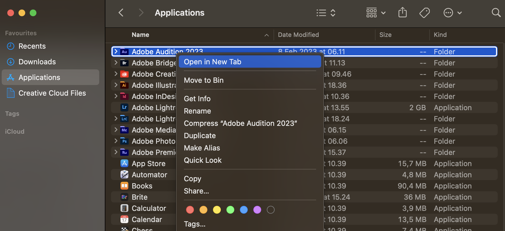505x231 pixels.
Task: Click the Search magnifier icon
Action: pyautogui.click(x=496, y=13)
